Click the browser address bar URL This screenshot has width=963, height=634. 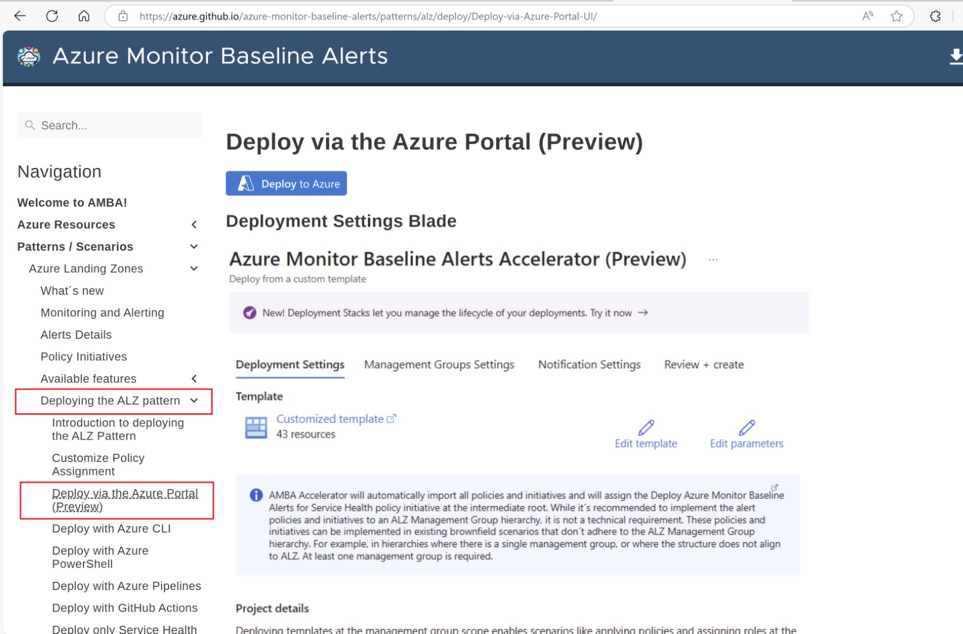click(x=368, y=16)
